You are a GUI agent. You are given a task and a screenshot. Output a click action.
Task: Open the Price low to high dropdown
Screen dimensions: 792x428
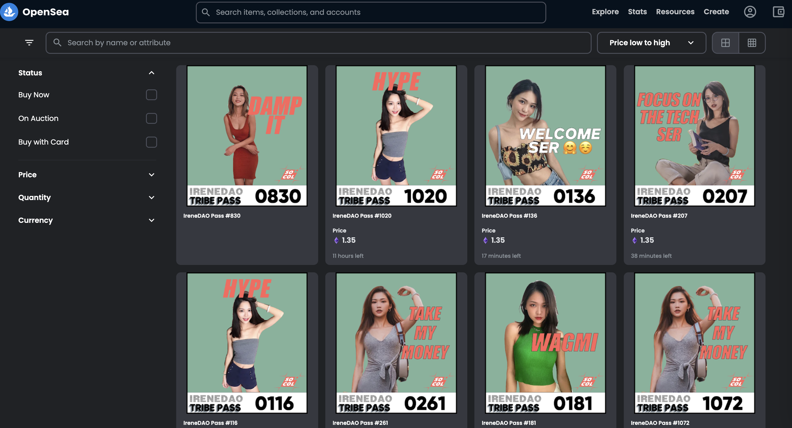click(651, 43)
